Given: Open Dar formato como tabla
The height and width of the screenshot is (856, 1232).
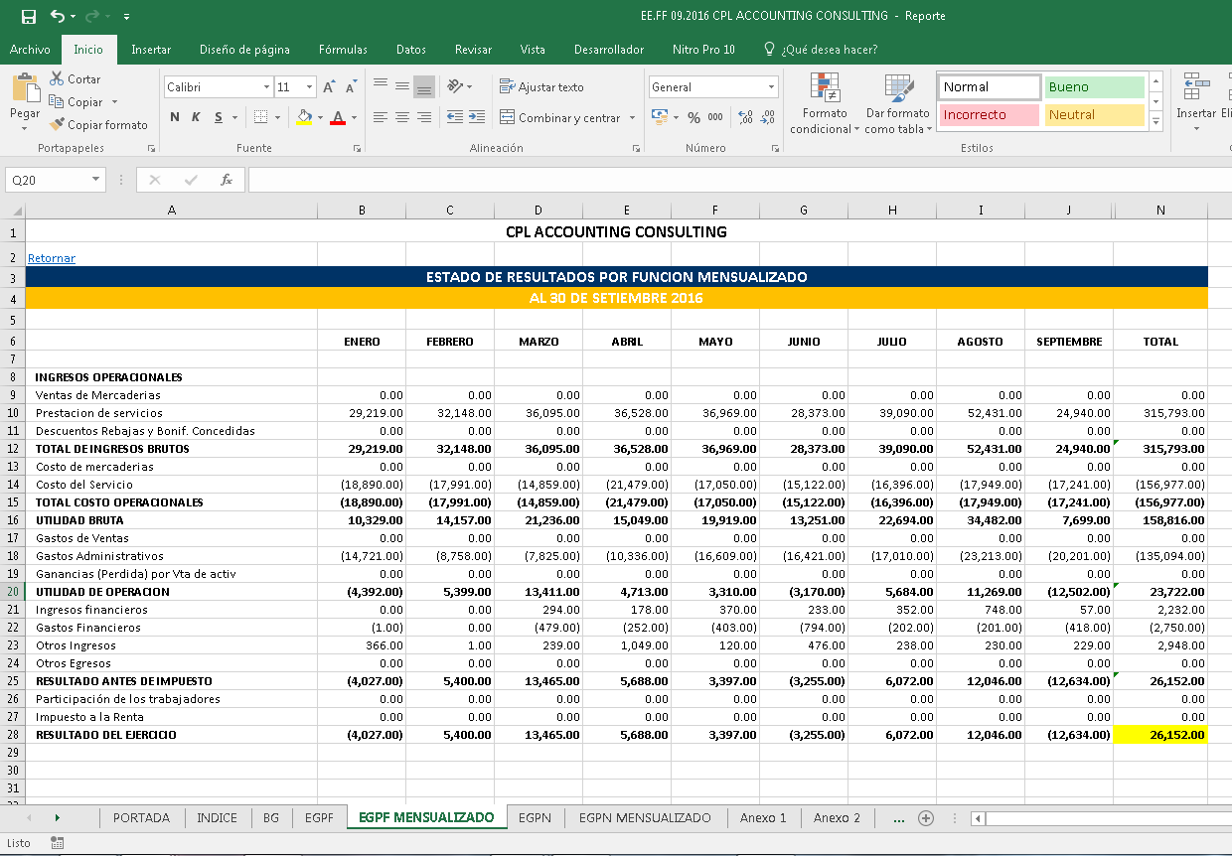Looking at the screenshot, I should click(x=898, y=104).
